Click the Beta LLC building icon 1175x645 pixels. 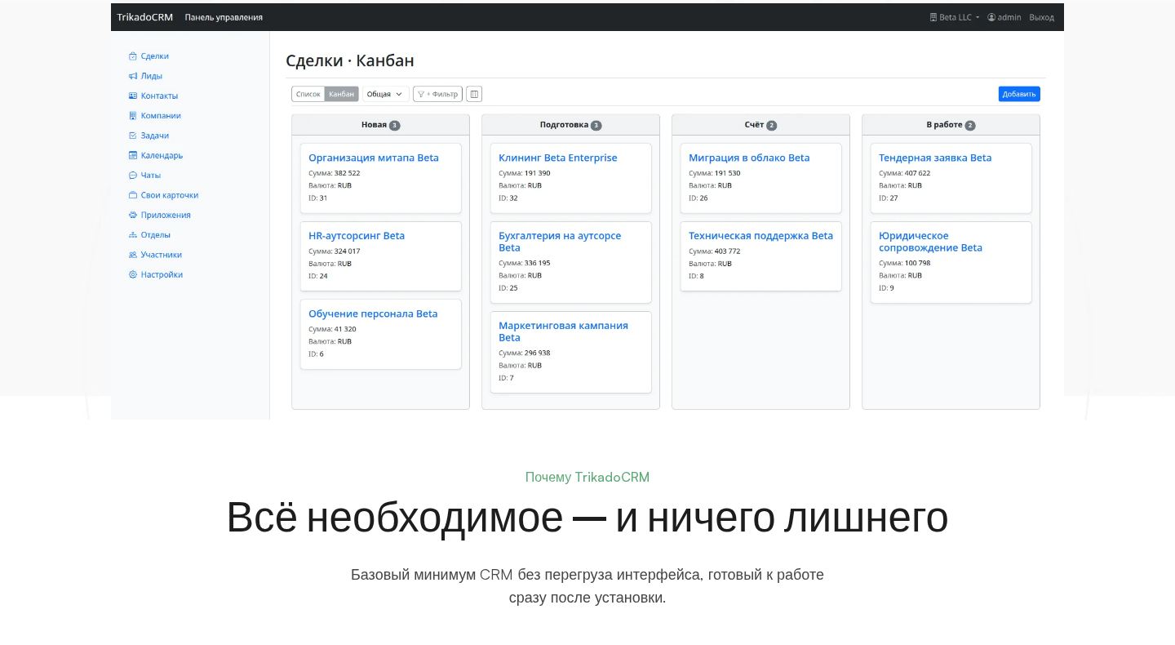point(933,17)
